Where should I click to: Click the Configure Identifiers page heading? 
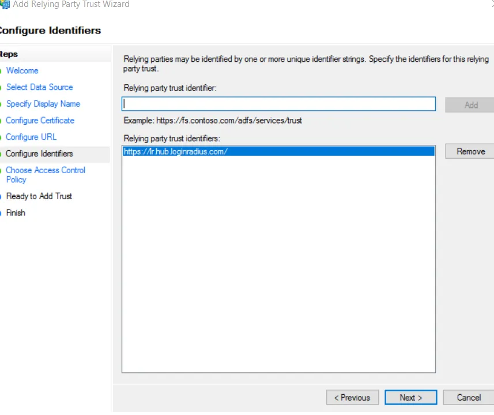50,30
